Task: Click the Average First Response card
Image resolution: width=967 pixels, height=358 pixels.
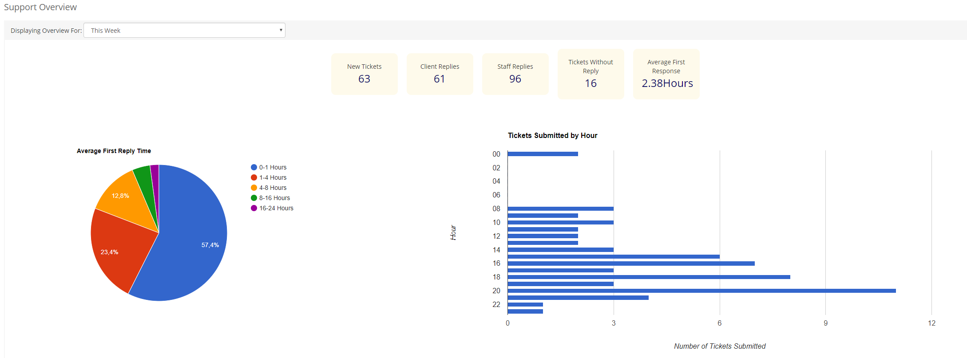Action: coord(666,74)
